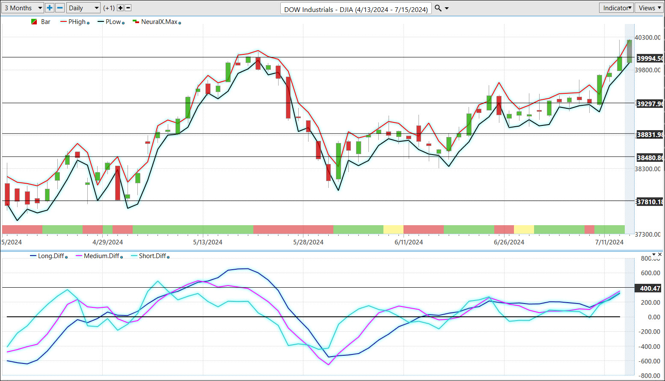Click the dot next to Short.Diff
The width and height of the screenshot is (665, 381).
[168, 257]
